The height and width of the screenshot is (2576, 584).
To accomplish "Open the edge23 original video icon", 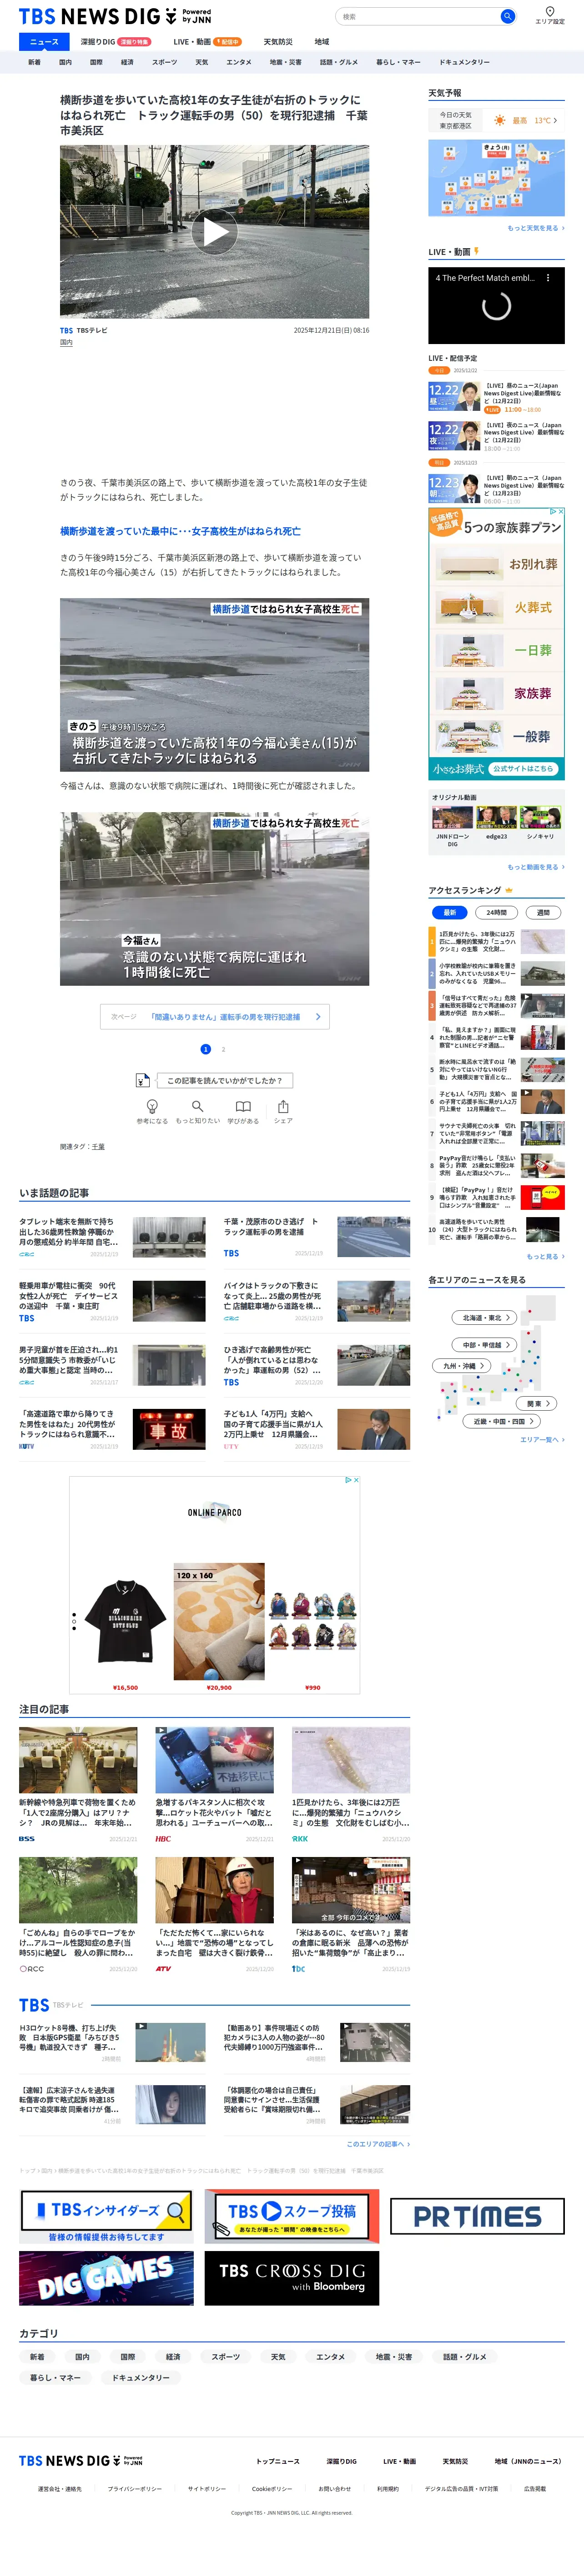I will click(x=496, y=817).
